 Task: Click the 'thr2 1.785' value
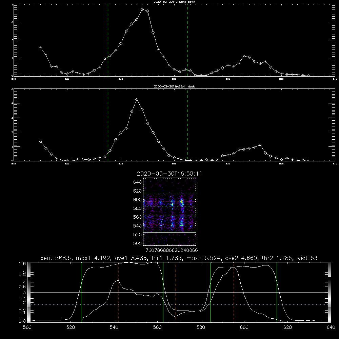(x=277, y=258)
